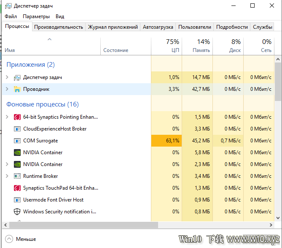This screenshot has height=248, width=282.
Task: Click the COM Surrogate process icon
Action: 17,141
